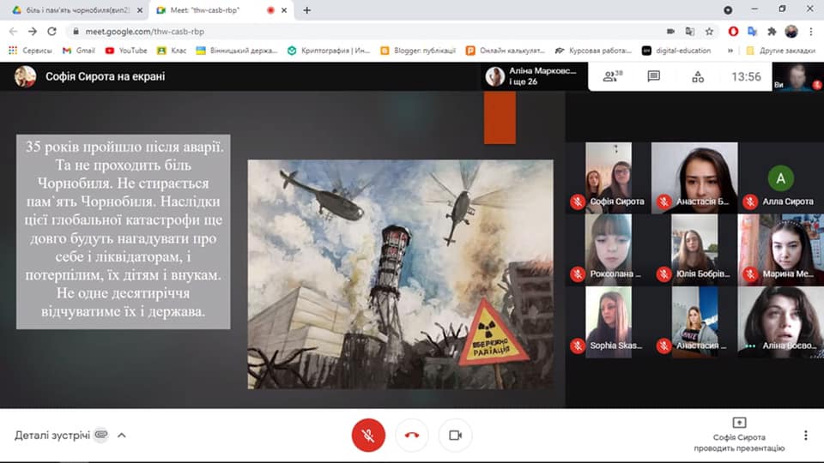824x463 pixels.
Task: Expand meeting details chevron
Action: pos(121,436)
